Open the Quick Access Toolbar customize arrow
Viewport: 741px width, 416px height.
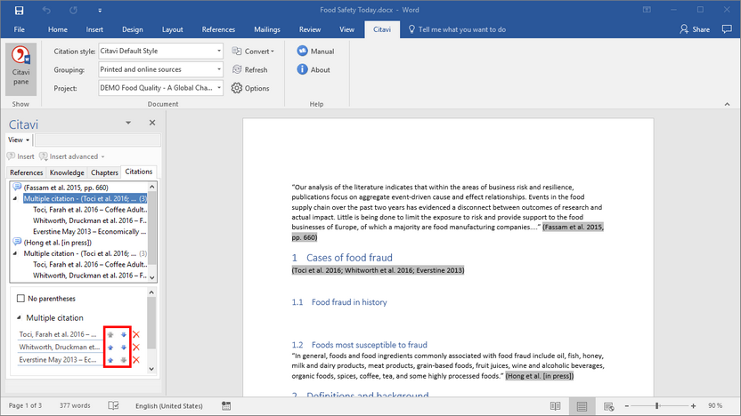pyautogui.click(x=100, y=10)
